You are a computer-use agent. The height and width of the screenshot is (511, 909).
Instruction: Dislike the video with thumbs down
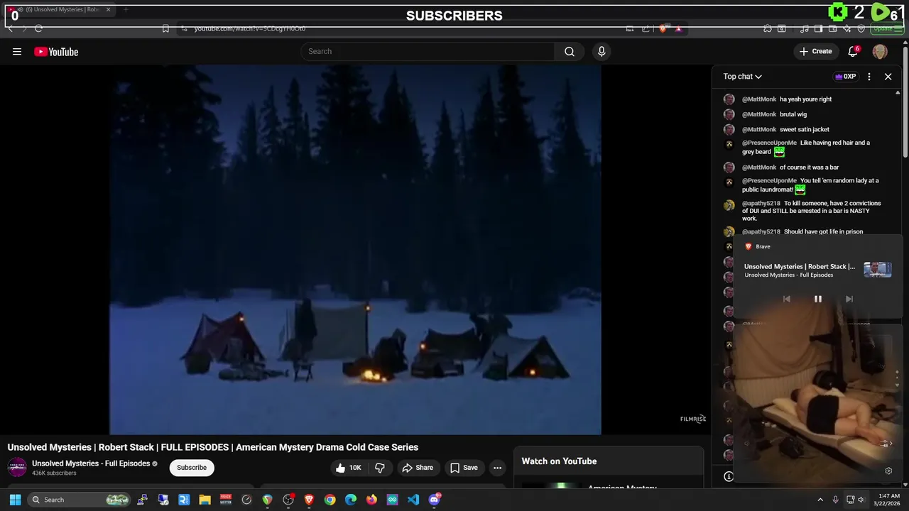coord(380,468)
